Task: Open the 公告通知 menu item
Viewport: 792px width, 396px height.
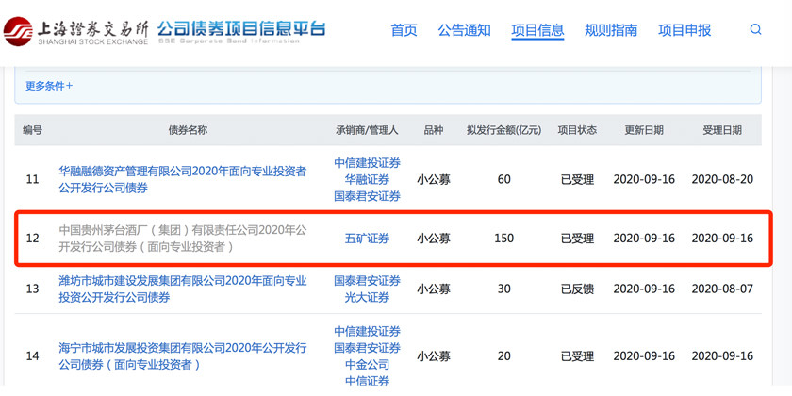Action: (464, 30)
